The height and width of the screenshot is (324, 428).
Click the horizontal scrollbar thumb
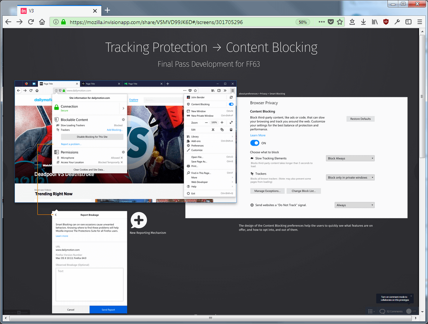click(x=211, y=318)
